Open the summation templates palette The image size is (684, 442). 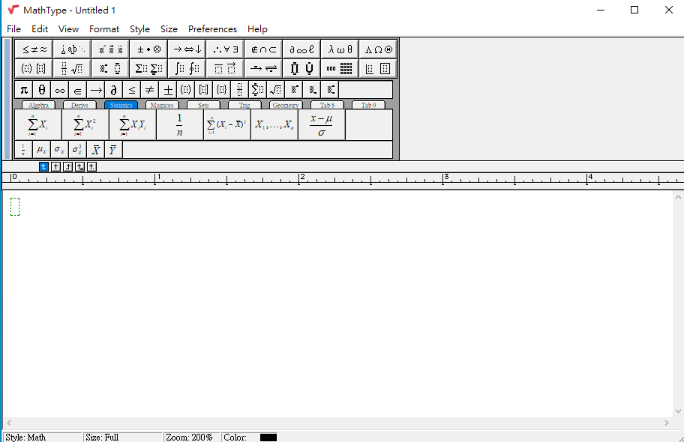pos(148,68)
